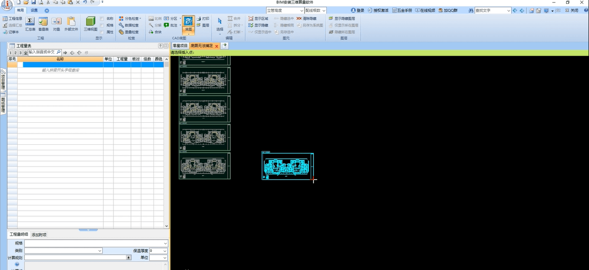Viewport: 589px width, 270px height.
Task: Select level 3 button in 工程量表
Action: (x=21, y=53)
